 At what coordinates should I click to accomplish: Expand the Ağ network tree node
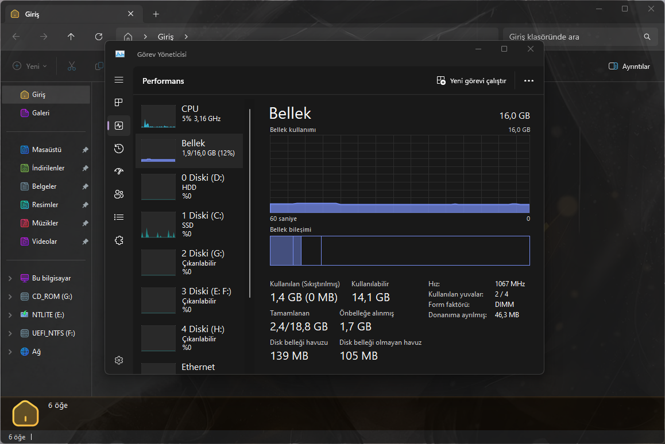[x=10, y=352]
